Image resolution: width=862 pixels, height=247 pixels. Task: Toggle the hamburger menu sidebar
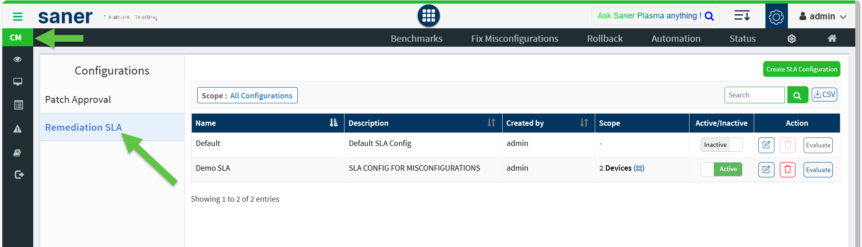pyautogui.click(x=18, y=17)
